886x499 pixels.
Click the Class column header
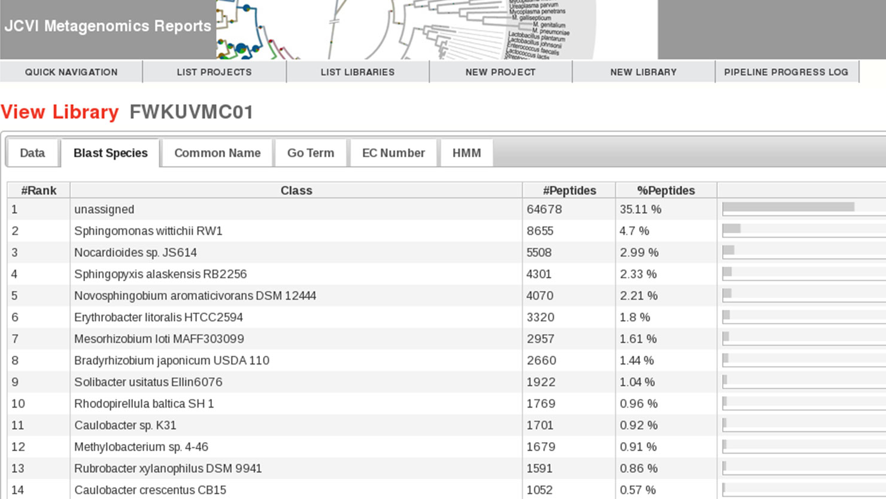pyautogui.click(x=296, y=190)
